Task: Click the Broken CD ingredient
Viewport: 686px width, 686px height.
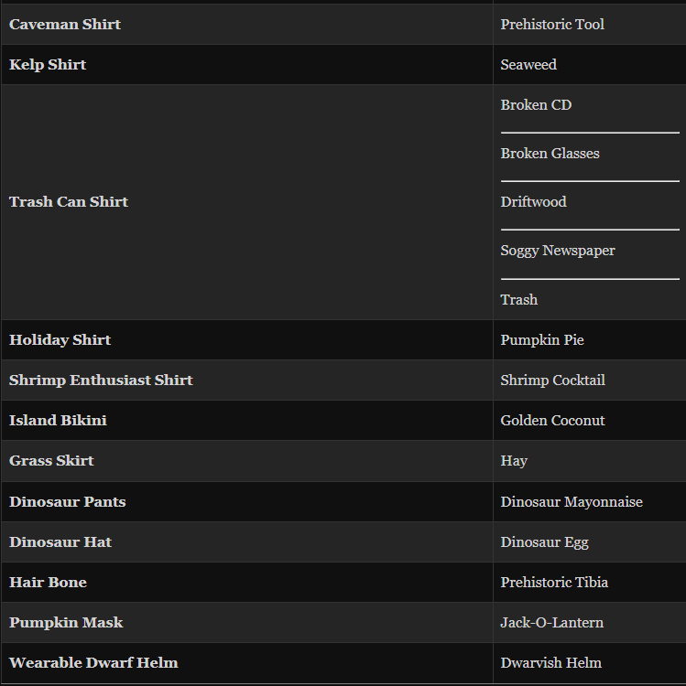Action: click(x=536, y=105)
